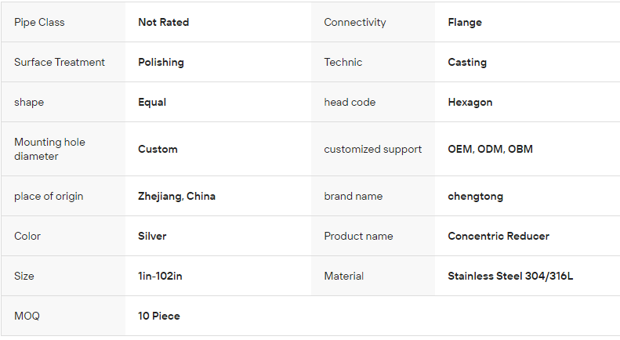Click the customized support label
Screen dimensions: 620x340
coord(373,149)
